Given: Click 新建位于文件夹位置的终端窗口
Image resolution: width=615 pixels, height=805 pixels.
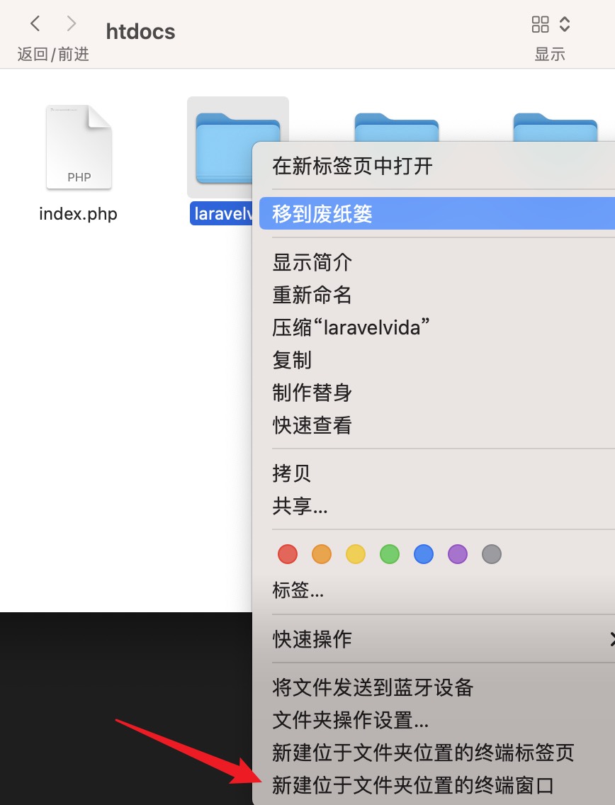Looking at the screenshot, I should (412, 785).
